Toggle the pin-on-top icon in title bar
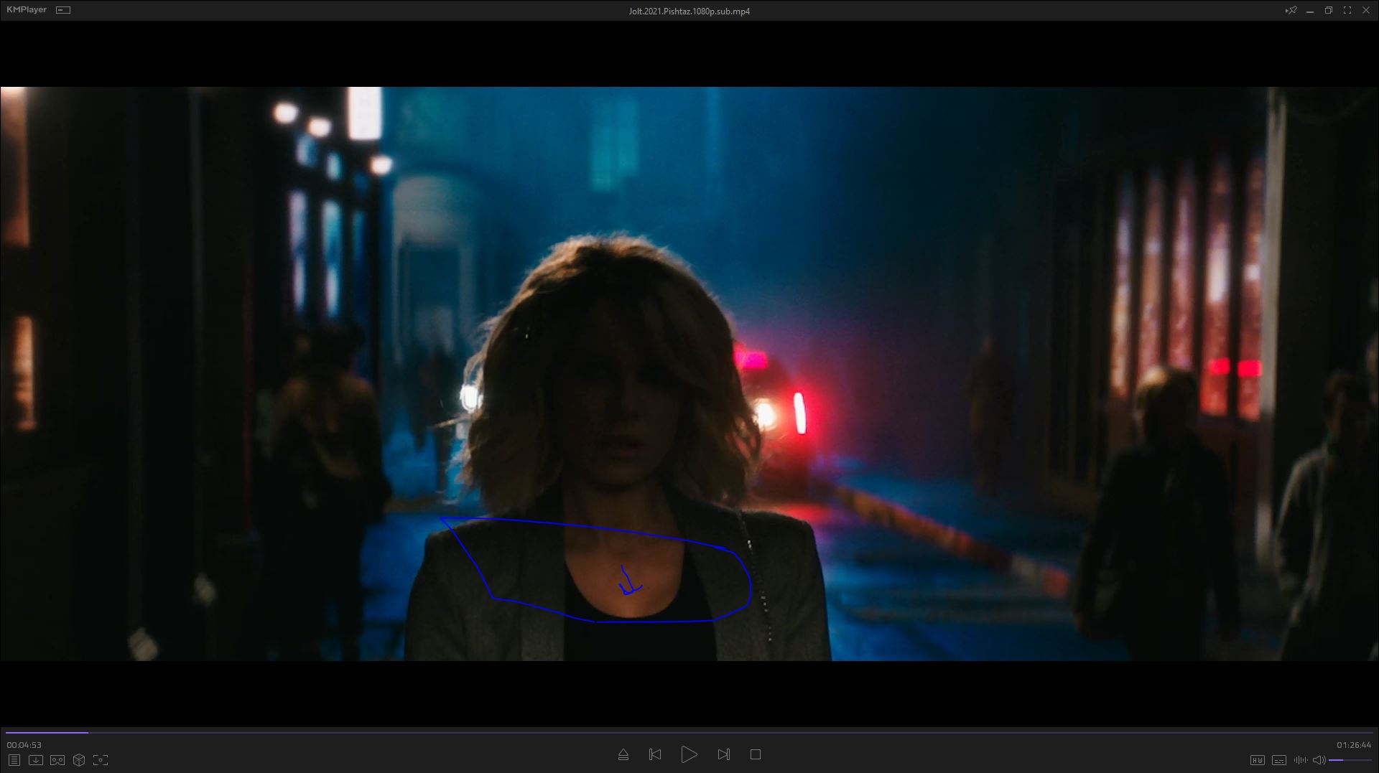This screenshot has height=773, width=1379. pyautogui.click(x=1291, y=11)
